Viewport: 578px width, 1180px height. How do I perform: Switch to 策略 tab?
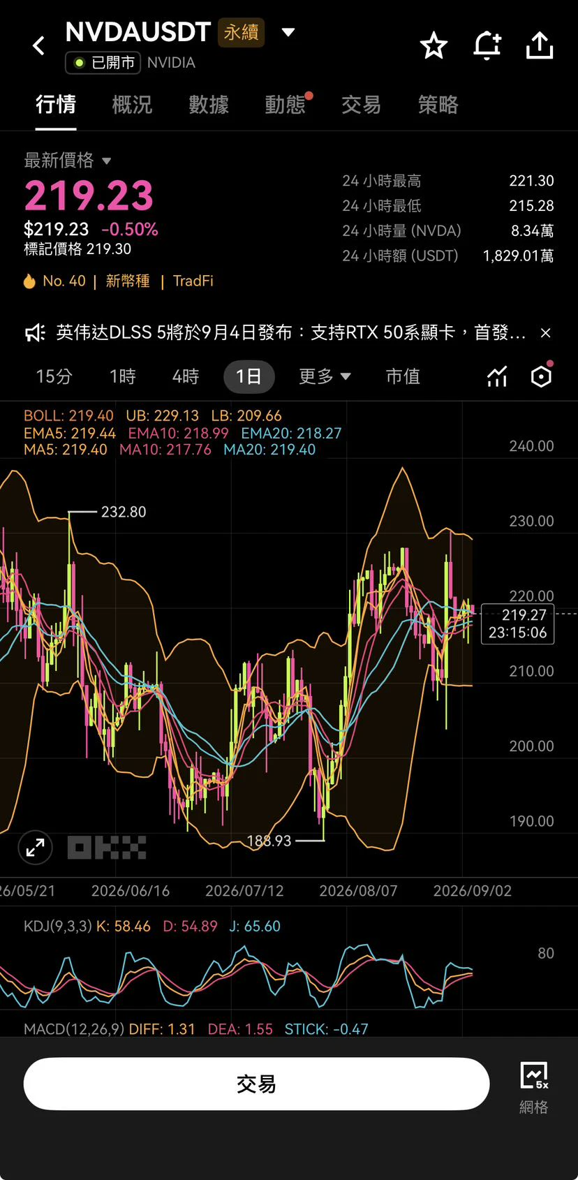tap(438, 105)
